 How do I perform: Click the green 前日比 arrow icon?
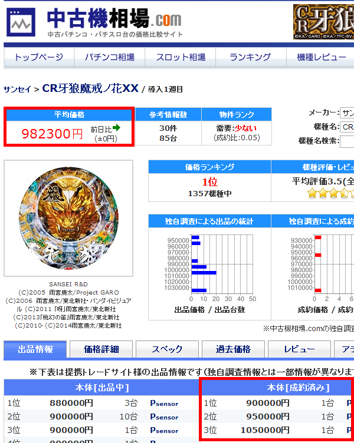coord(116,128)
